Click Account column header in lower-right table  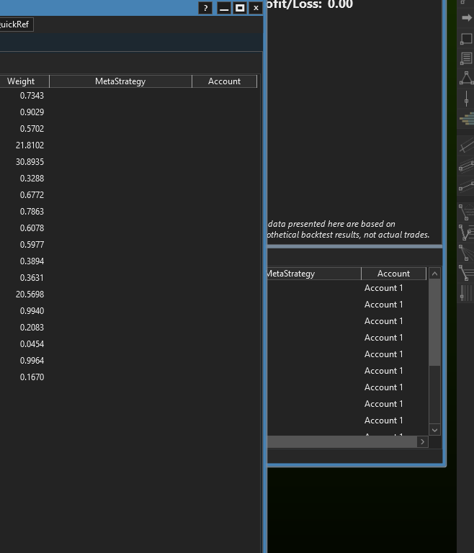[x=393, y=274]
